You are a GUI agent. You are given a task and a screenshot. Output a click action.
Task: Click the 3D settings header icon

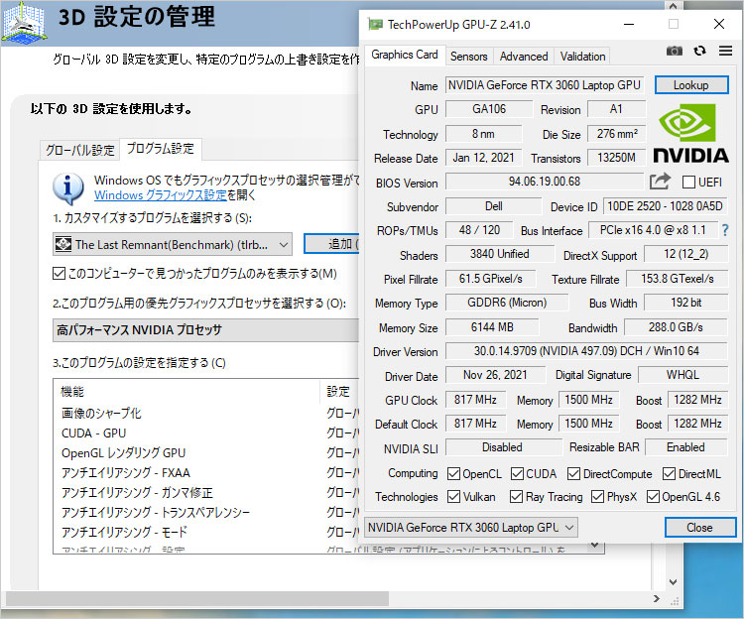coord(24,22)
